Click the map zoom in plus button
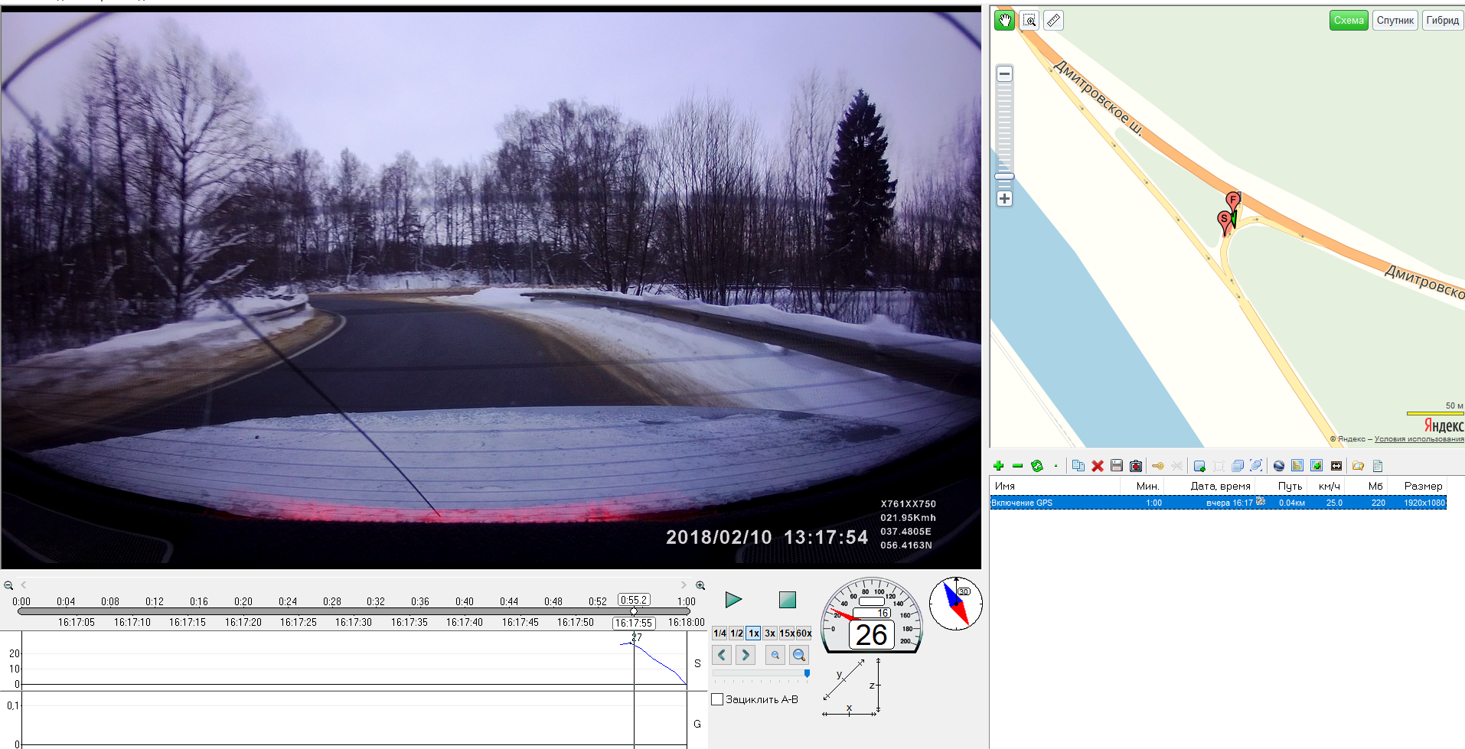 point(1004,199)
